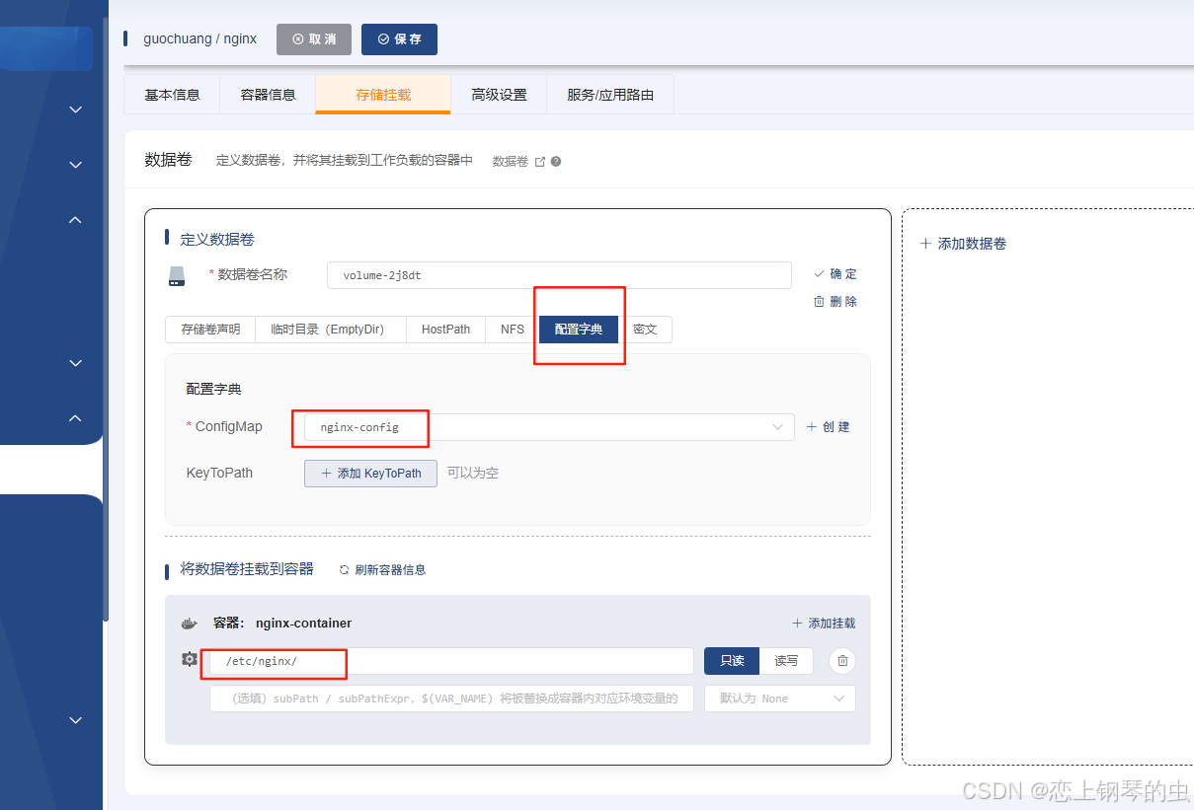
Task: Choose the NFS volume type
Action: (513, 330)
